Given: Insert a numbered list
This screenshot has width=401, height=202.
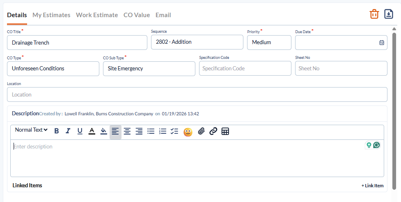Looking at the screenshot, I should coord(163,131).
